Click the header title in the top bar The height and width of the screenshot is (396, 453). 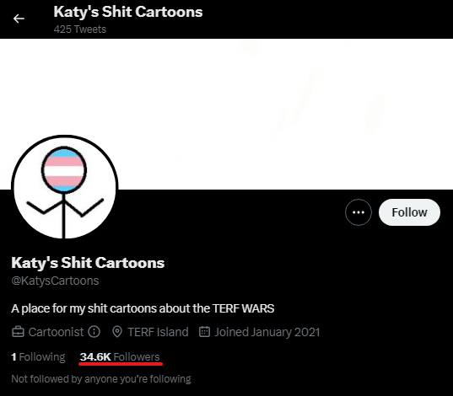pos(128,12)
